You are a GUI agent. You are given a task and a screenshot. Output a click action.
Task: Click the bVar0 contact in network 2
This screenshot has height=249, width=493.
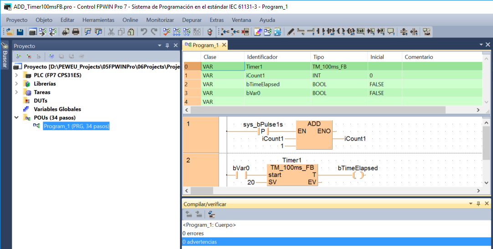(241, 175)
